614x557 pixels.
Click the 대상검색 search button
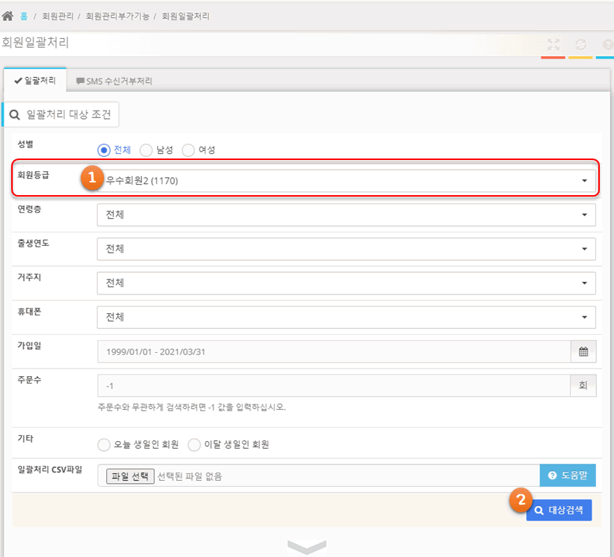pos(559,510)
